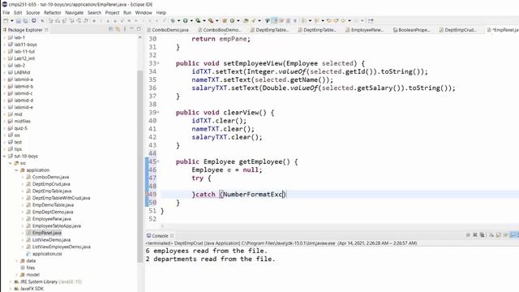Switch to the ComboDemo.java editor tab
This screenshot has height=292, width=519.
168,30
